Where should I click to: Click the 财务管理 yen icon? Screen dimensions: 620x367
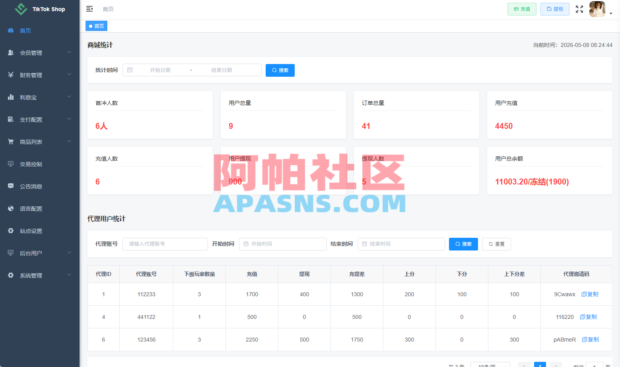(x=11, y=75)
